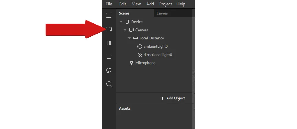The width and height of the screenshot is (297, 129).
Task: Pause the preview with the pause icon
Action: click(x=109, y=43)
